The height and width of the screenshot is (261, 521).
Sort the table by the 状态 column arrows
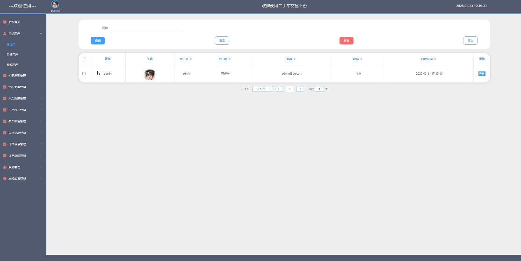(x=361, y=59)
